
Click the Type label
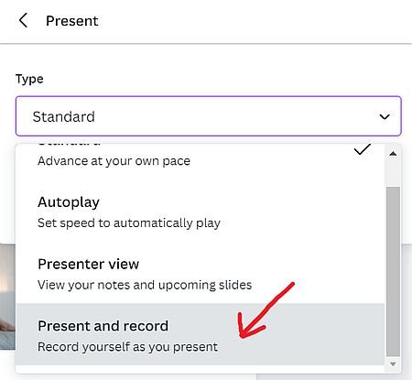click(29, 80)
